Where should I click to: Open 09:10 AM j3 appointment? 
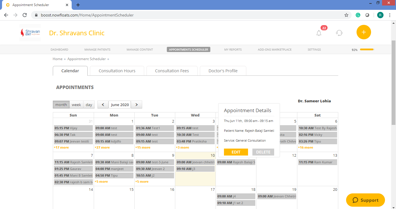click(195, 169)
